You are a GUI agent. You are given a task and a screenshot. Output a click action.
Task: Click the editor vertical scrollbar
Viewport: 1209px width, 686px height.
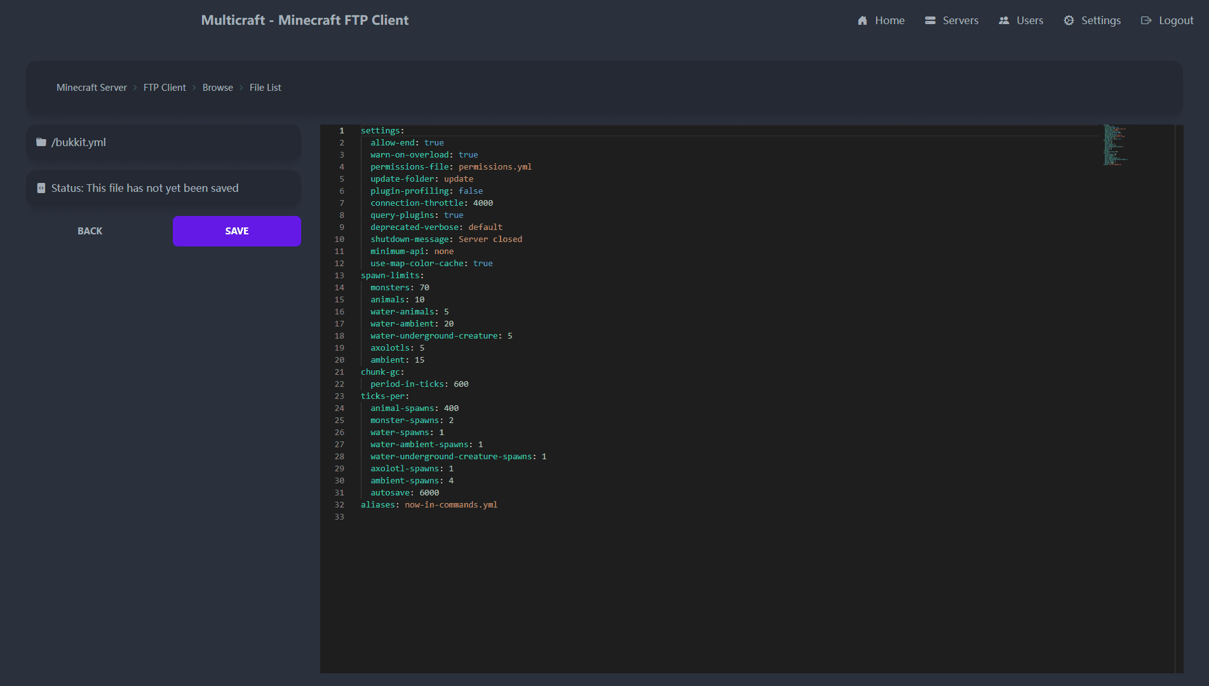1179,399
